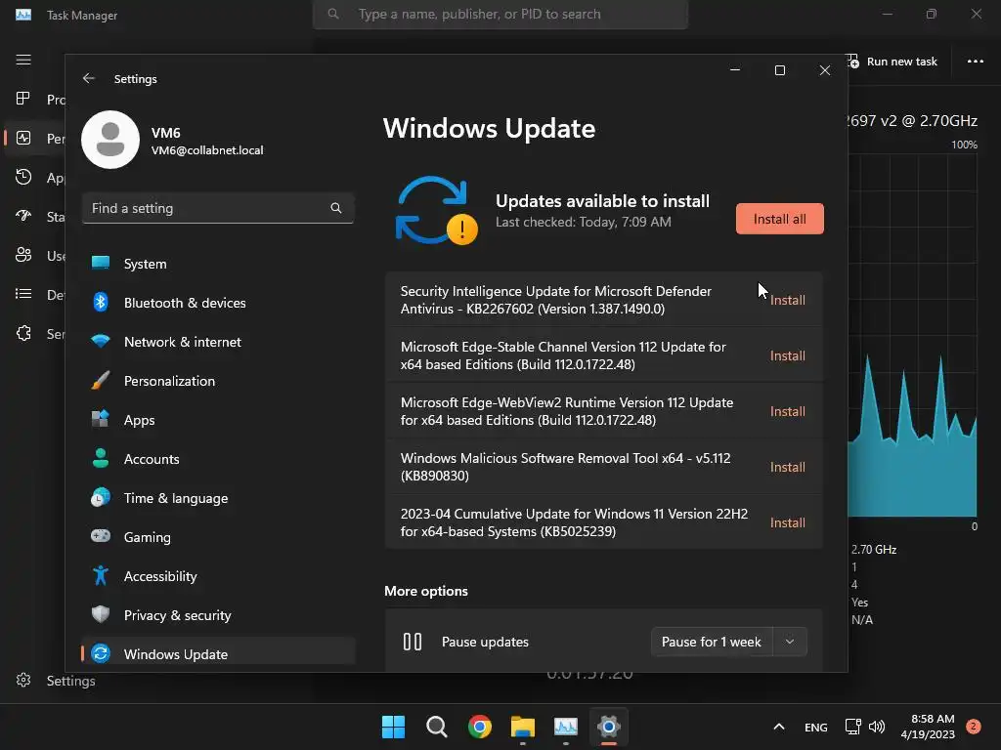Focus Task Manager search box
The image size is (1001, 750).
500,14
